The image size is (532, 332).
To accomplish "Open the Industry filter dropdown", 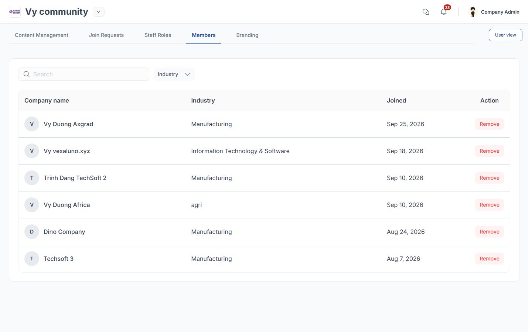I will [x=174, y=74].
